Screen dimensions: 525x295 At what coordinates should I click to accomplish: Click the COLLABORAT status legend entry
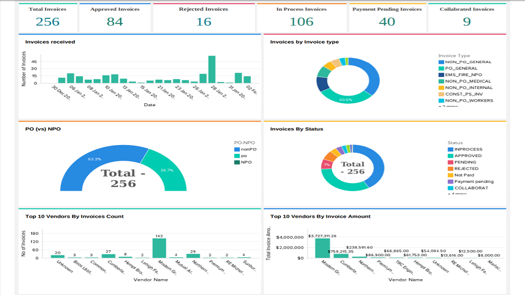[x=468, y=188]
